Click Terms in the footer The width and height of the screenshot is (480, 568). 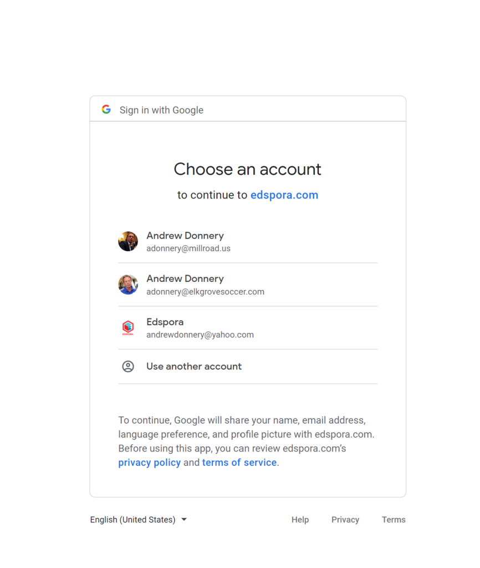pos(394,520)
